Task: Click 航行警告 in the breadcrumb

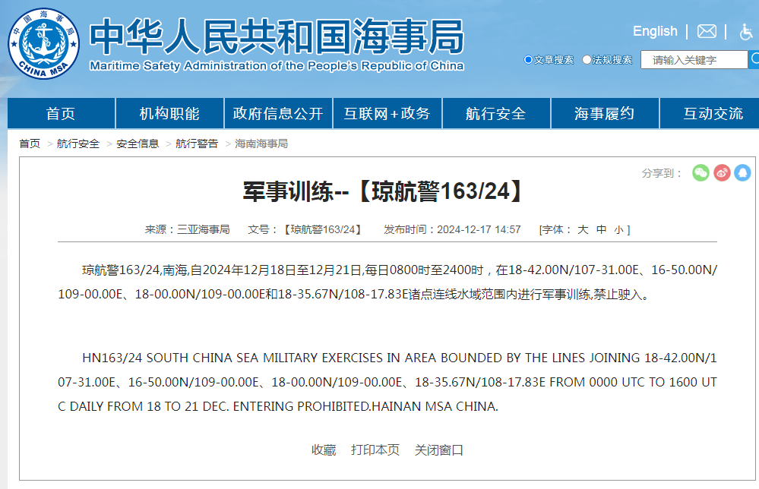Action: (x=197, y=144)
